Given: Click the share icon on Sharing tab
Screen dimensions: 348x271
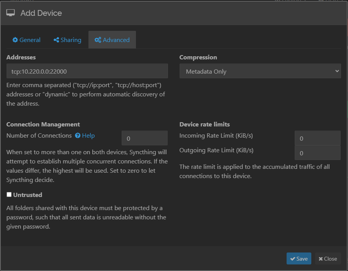Looking at the screenshot, I should point(56,40).
